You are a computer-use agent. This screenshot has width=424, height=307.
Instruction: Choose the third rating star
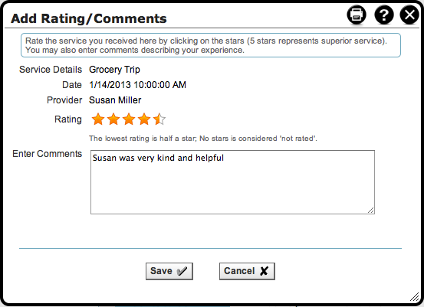(x=129, y=119)
